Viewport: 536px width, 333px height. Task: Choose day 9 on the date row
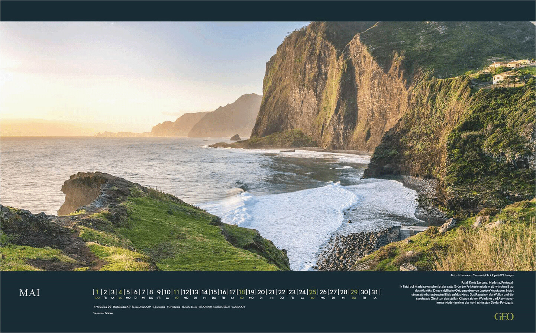pos(159,292)
